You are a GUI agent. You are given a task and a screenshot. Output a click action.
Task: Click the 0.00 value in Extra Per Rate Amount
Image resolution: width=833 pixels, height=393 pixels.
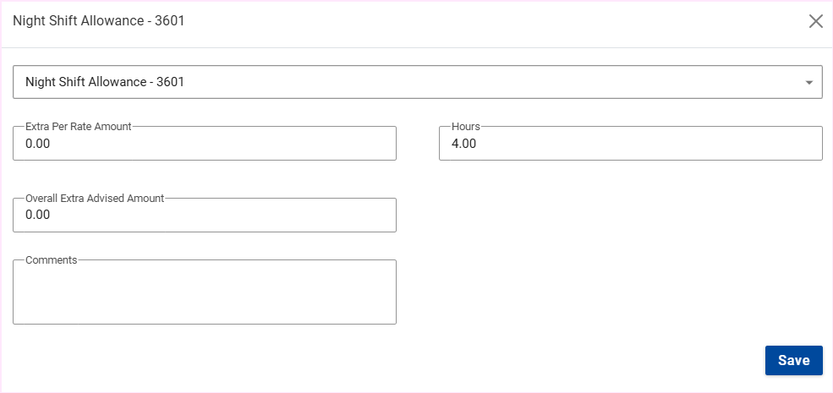point(38,145)
